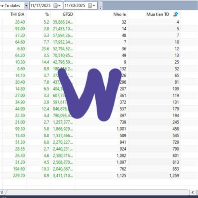Click the Mua tien TO cell 1,259

(174, 176)
